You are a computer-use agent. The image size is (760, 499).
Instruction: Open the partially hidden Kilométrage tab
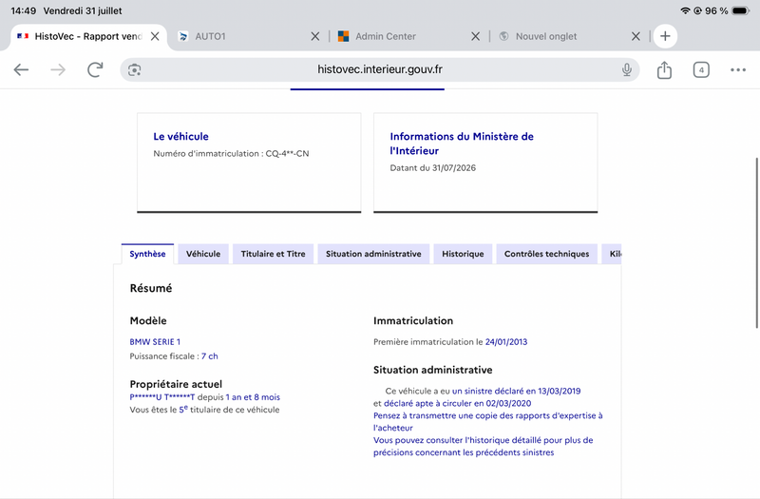point(612,254)
